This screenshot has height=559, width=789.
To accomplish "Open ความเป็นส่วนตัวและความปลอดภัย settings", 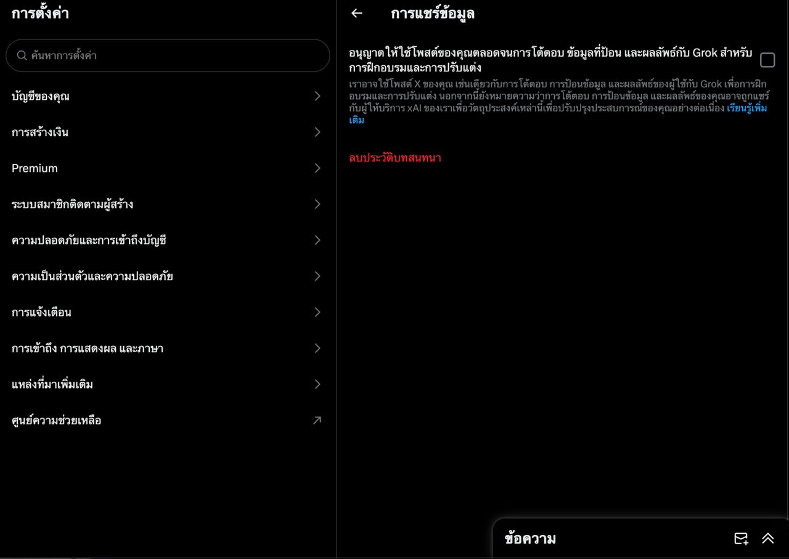I will point(168,276).
